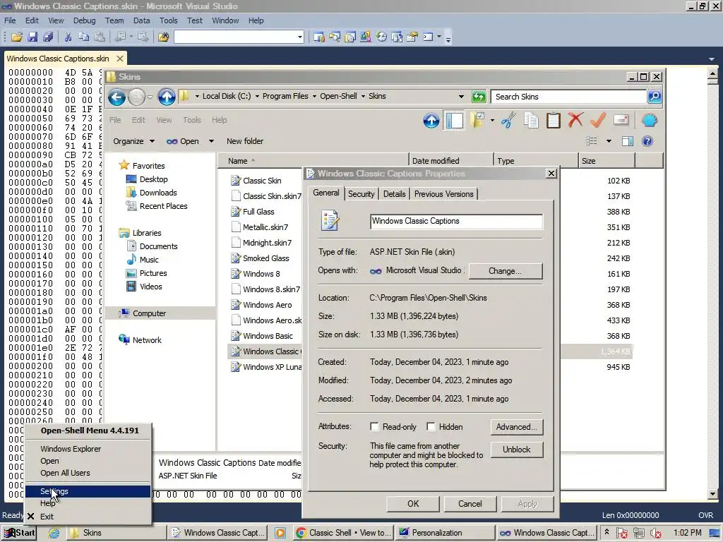The image size is (723, 542).
Task: Click OK in the Properties dialog
Action: click(413, 504)
